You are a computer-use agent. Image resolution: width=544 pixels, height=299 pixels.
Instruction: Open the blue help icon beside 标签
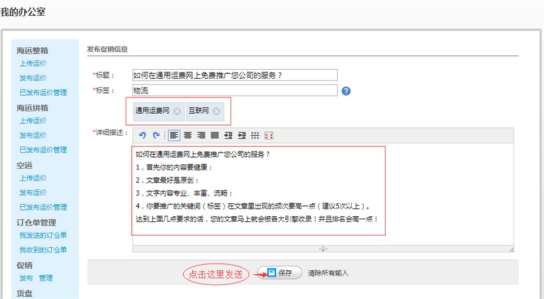coord(346,91)
